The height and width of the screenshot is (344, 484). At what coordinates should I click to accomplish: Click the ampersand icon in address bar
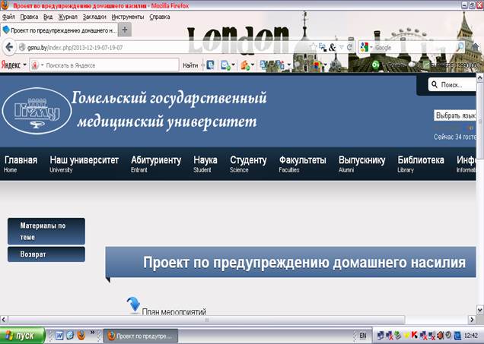(x=332, y=47)
